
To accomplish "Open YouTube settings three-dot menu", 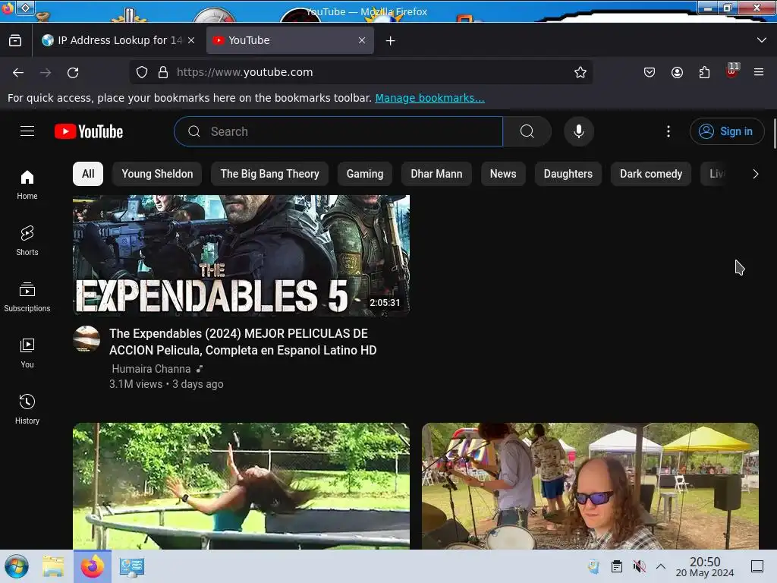I will coord(668,131).
